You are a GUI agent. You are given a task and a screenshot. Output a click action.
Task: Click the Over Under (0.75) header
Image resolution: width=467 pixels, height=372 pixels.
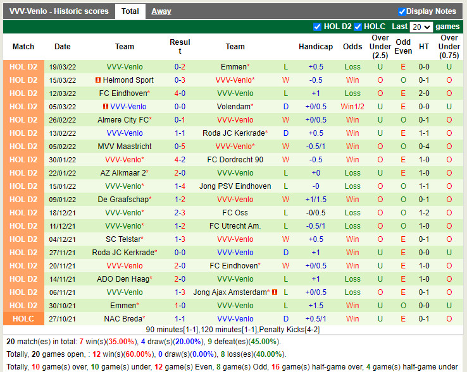coord(449,47)
